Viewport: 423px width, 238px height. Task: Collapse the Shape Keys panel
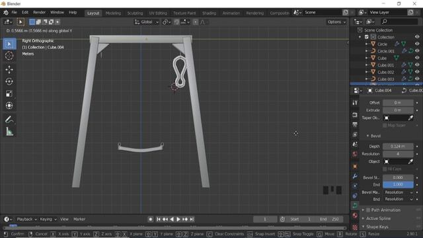[x=377, y=227]
